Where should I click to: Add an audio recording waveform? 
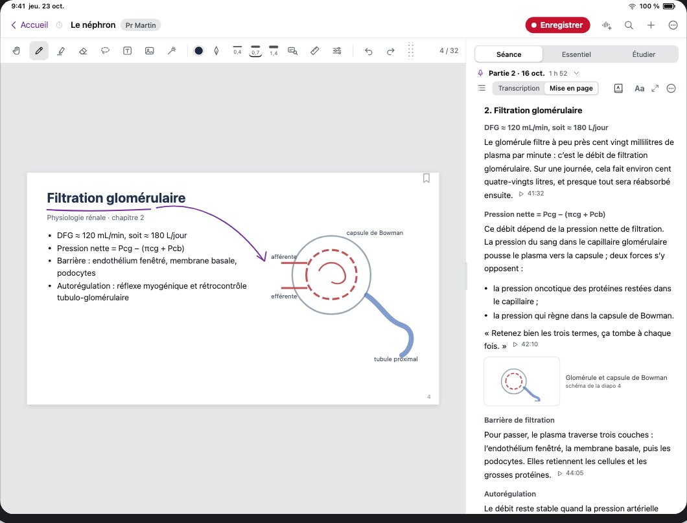coord(607,25)
